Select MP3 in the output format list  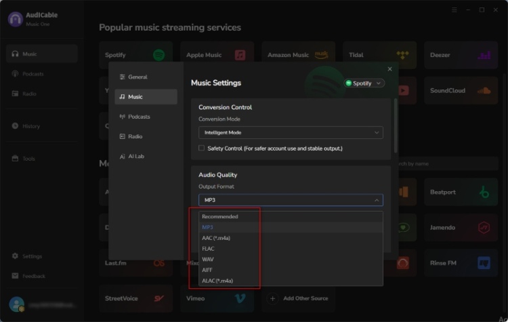(x=291, y=227)
